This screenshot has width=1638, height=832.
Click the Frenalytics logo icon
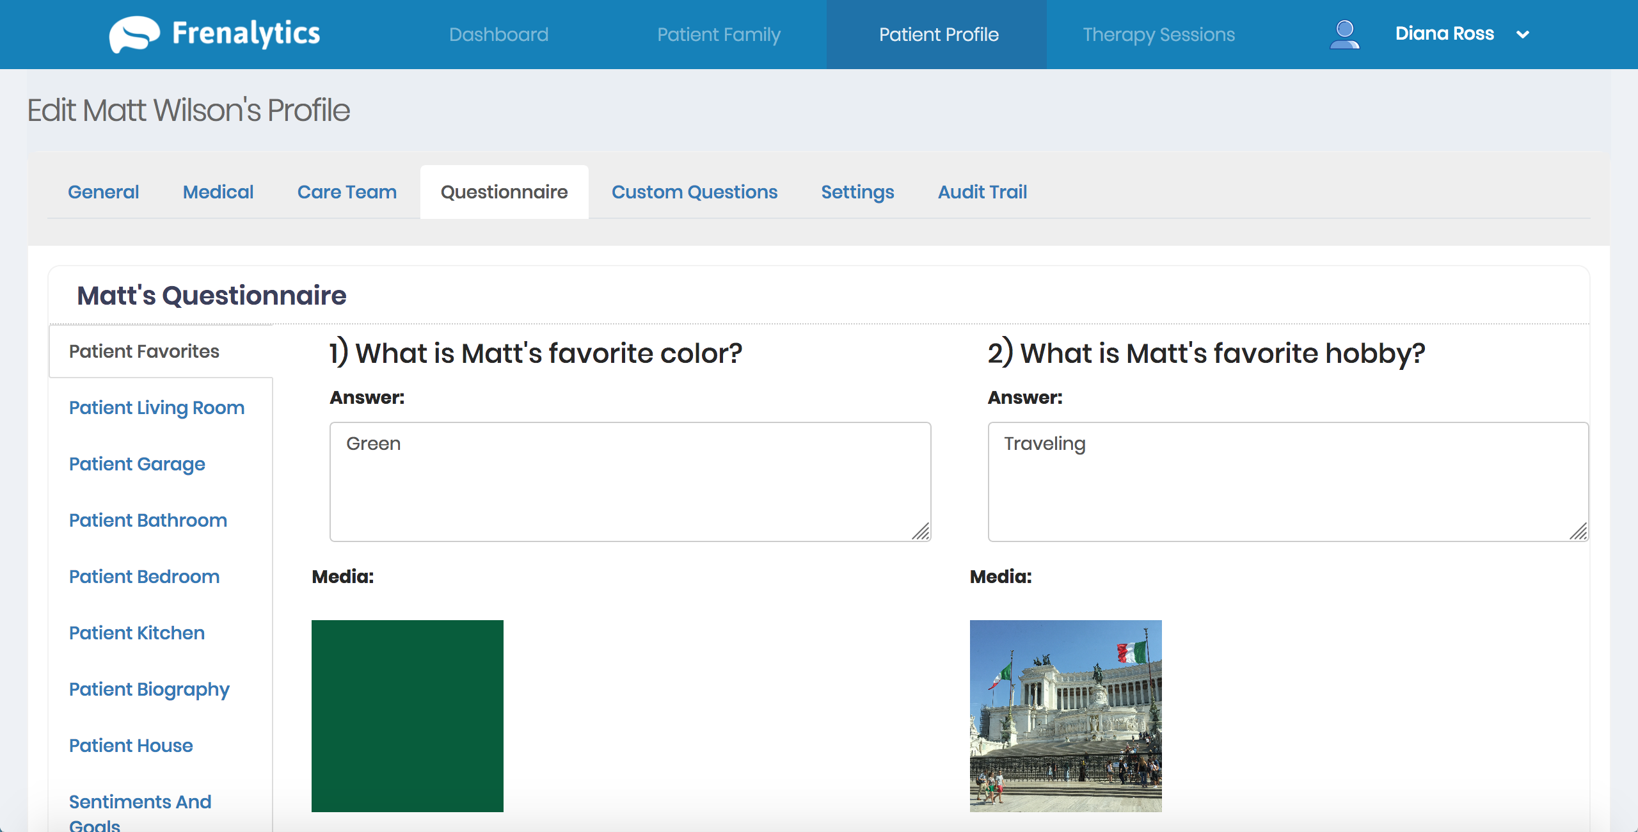coord(134,34)
